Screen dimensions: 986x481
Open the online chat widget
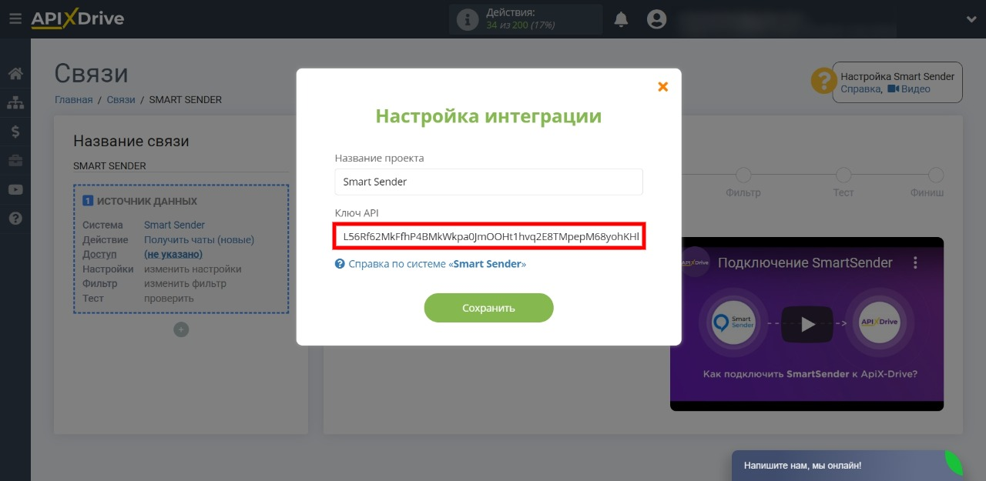coord(846,466)
